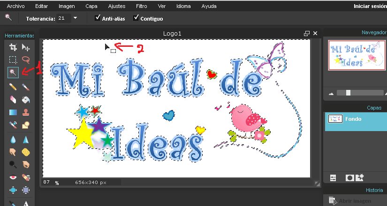This screenshot has width=387, height=206.
Task: Choose the rectangular Marquee selection tool
Action: (13, 60)
